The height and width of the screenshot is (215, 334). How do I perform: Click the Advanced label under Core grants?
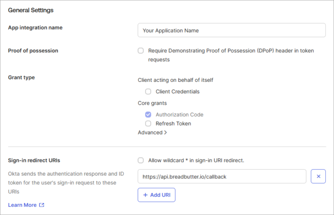click(x=150, y=133)
